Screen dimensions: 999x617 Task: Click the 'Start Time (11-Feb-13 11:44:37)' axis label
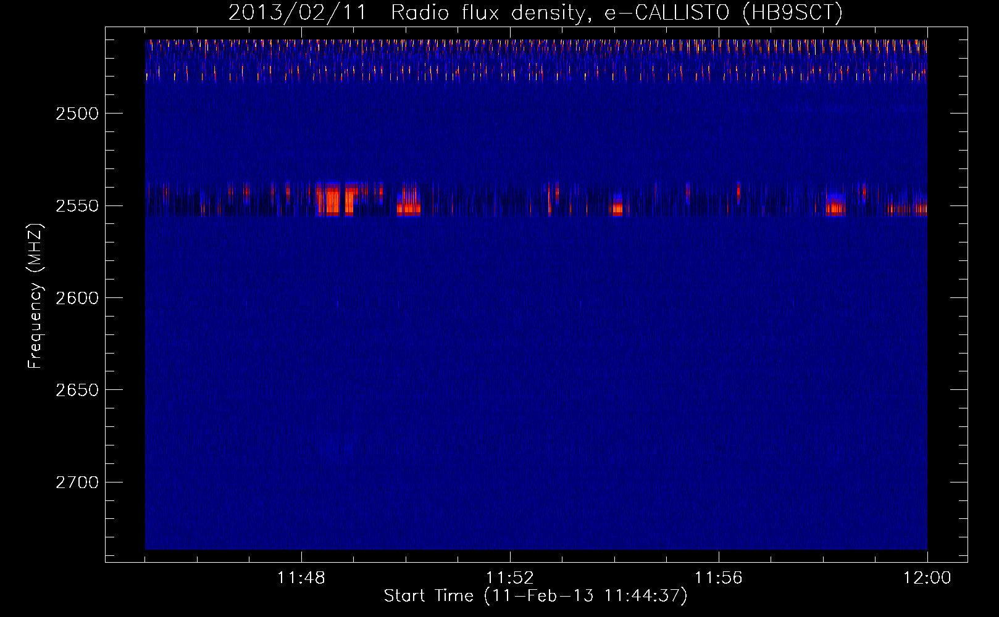535,596
